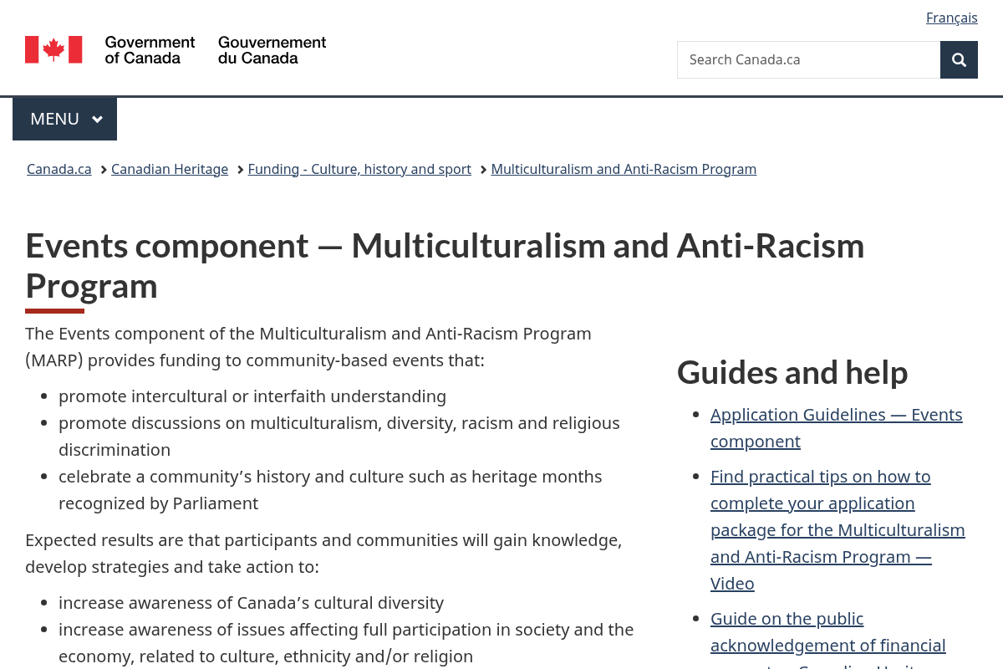Image resolution: width=1003 pixels, height=669 pixels.
Task: Click the Government of Canada flag logo
Action: pos(53,49)
